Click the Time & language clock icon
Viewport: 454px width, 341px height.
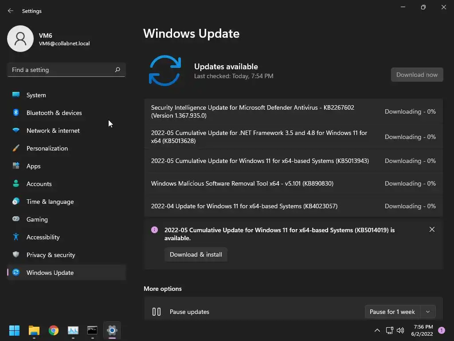click(16, 201)
